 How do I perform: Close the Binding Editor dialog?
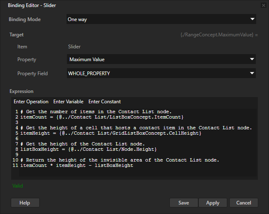[x=264, y=5]
